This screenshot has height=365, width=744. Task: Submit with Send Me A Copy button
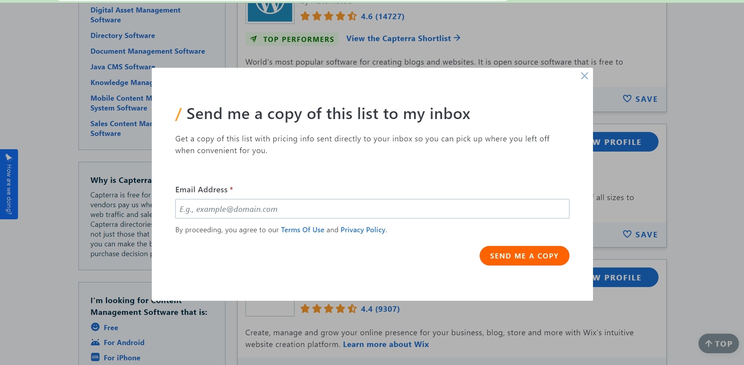[524, 256]
